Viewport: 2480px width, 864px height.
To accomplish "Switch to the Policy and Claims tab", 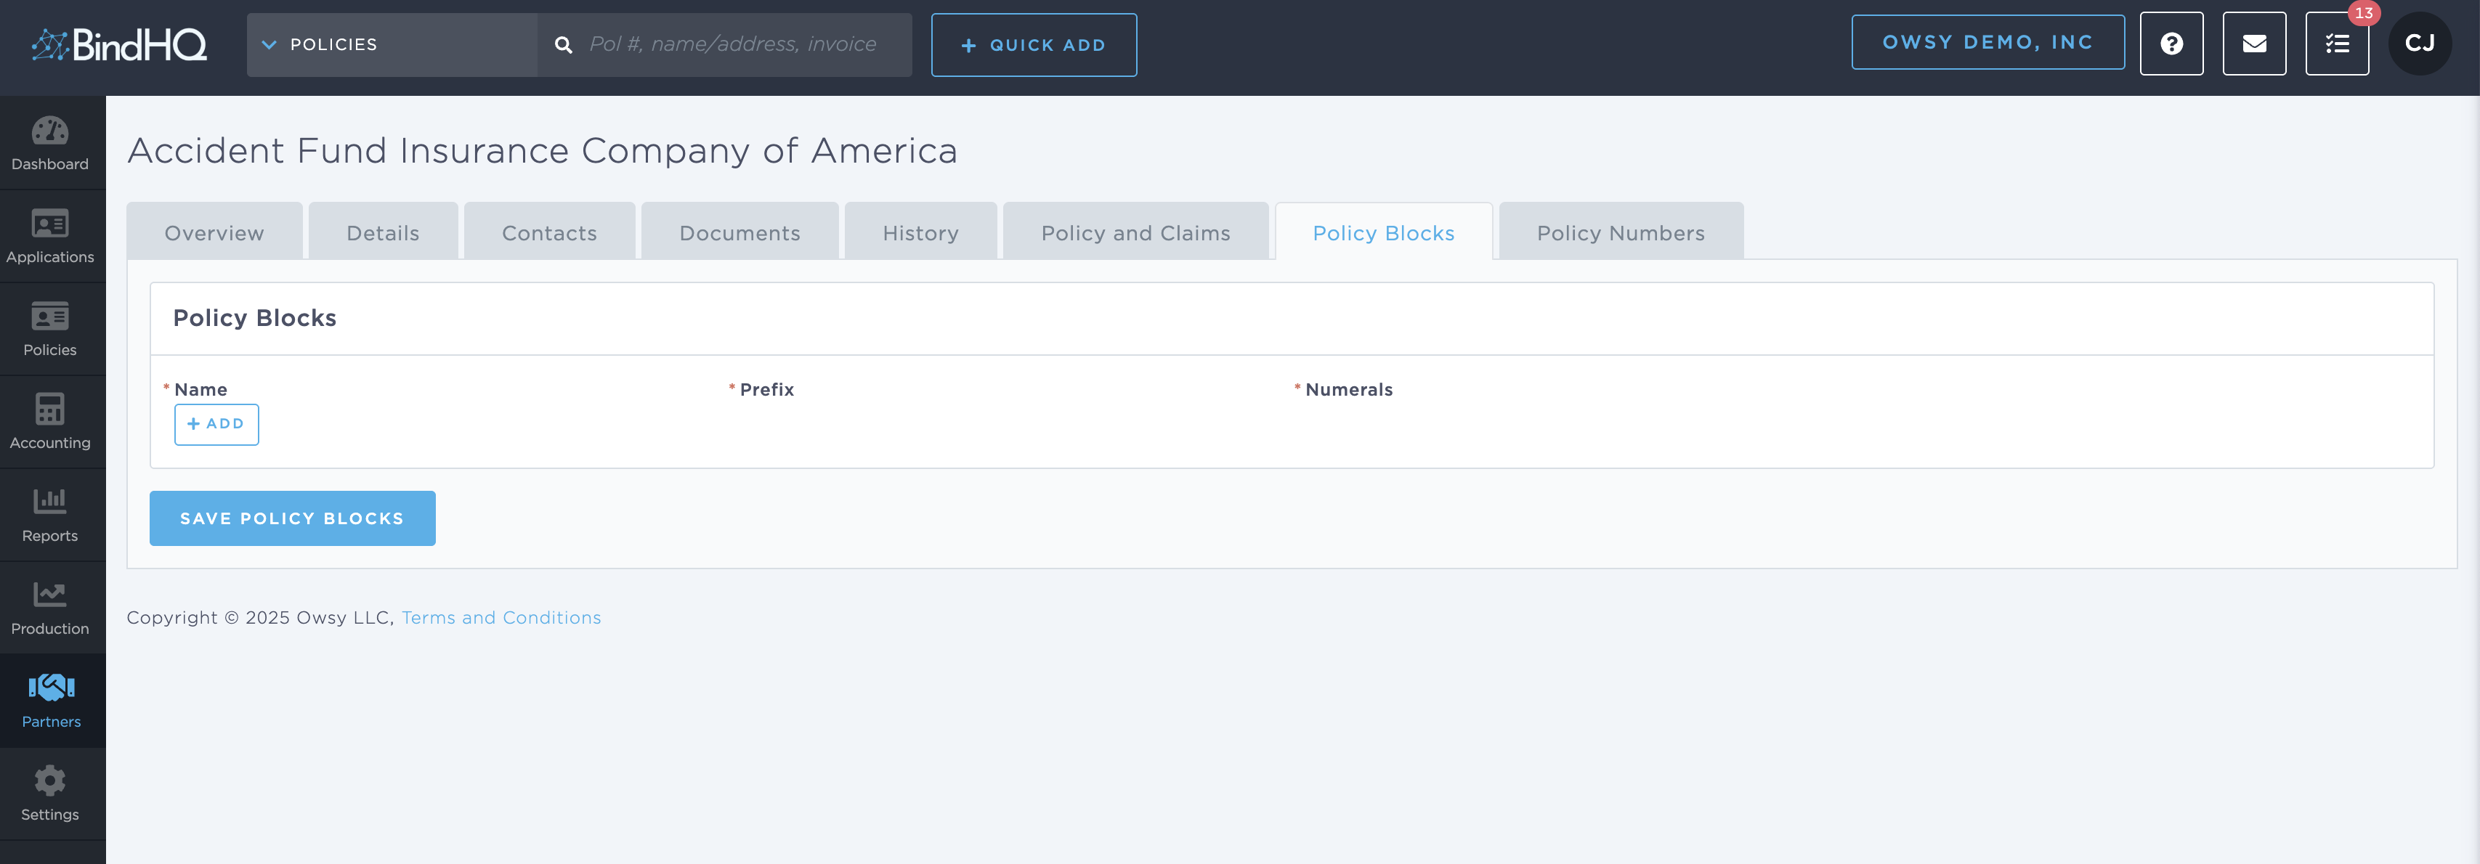I will 1135,233.
